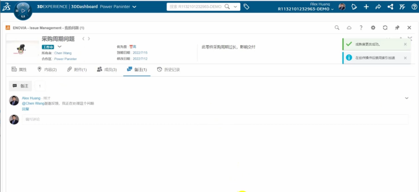Image resolution: width=419 pixels, height=192 pixels.
Task: Go to next issue arrow
Action: tap(89, 39)
